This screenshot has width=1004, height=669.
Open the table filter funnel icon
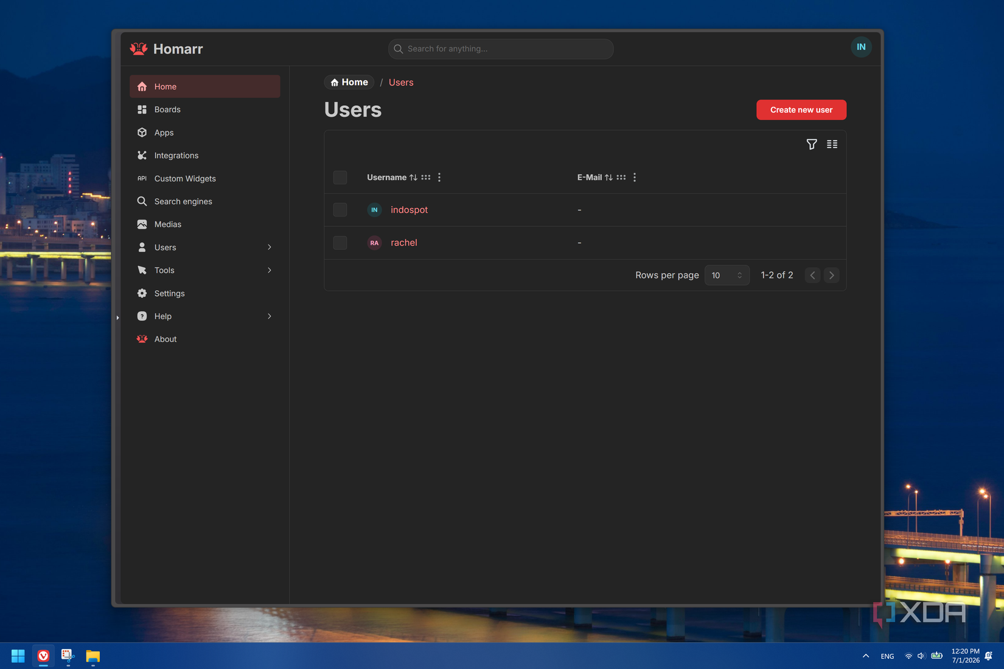click(x=812, y=144)
